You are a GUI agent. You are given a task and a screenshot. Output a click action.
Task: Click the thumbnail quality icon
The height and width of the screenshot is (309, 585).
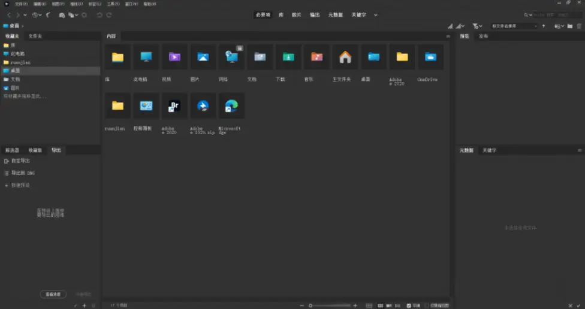click(450, 26)
